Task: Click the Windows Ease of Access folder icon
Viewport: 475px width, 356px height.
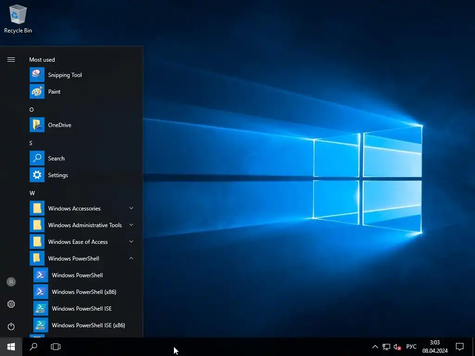Action: (37, 242)
